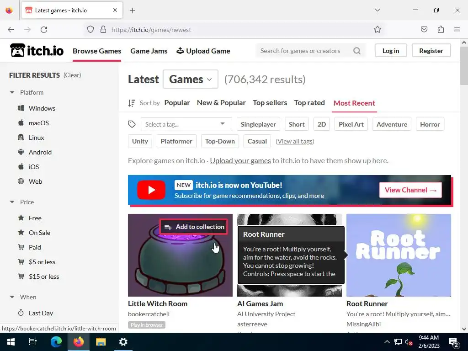The image size is (468, 351).
Task: Click the Web globe icon
Action: [21, 181]
